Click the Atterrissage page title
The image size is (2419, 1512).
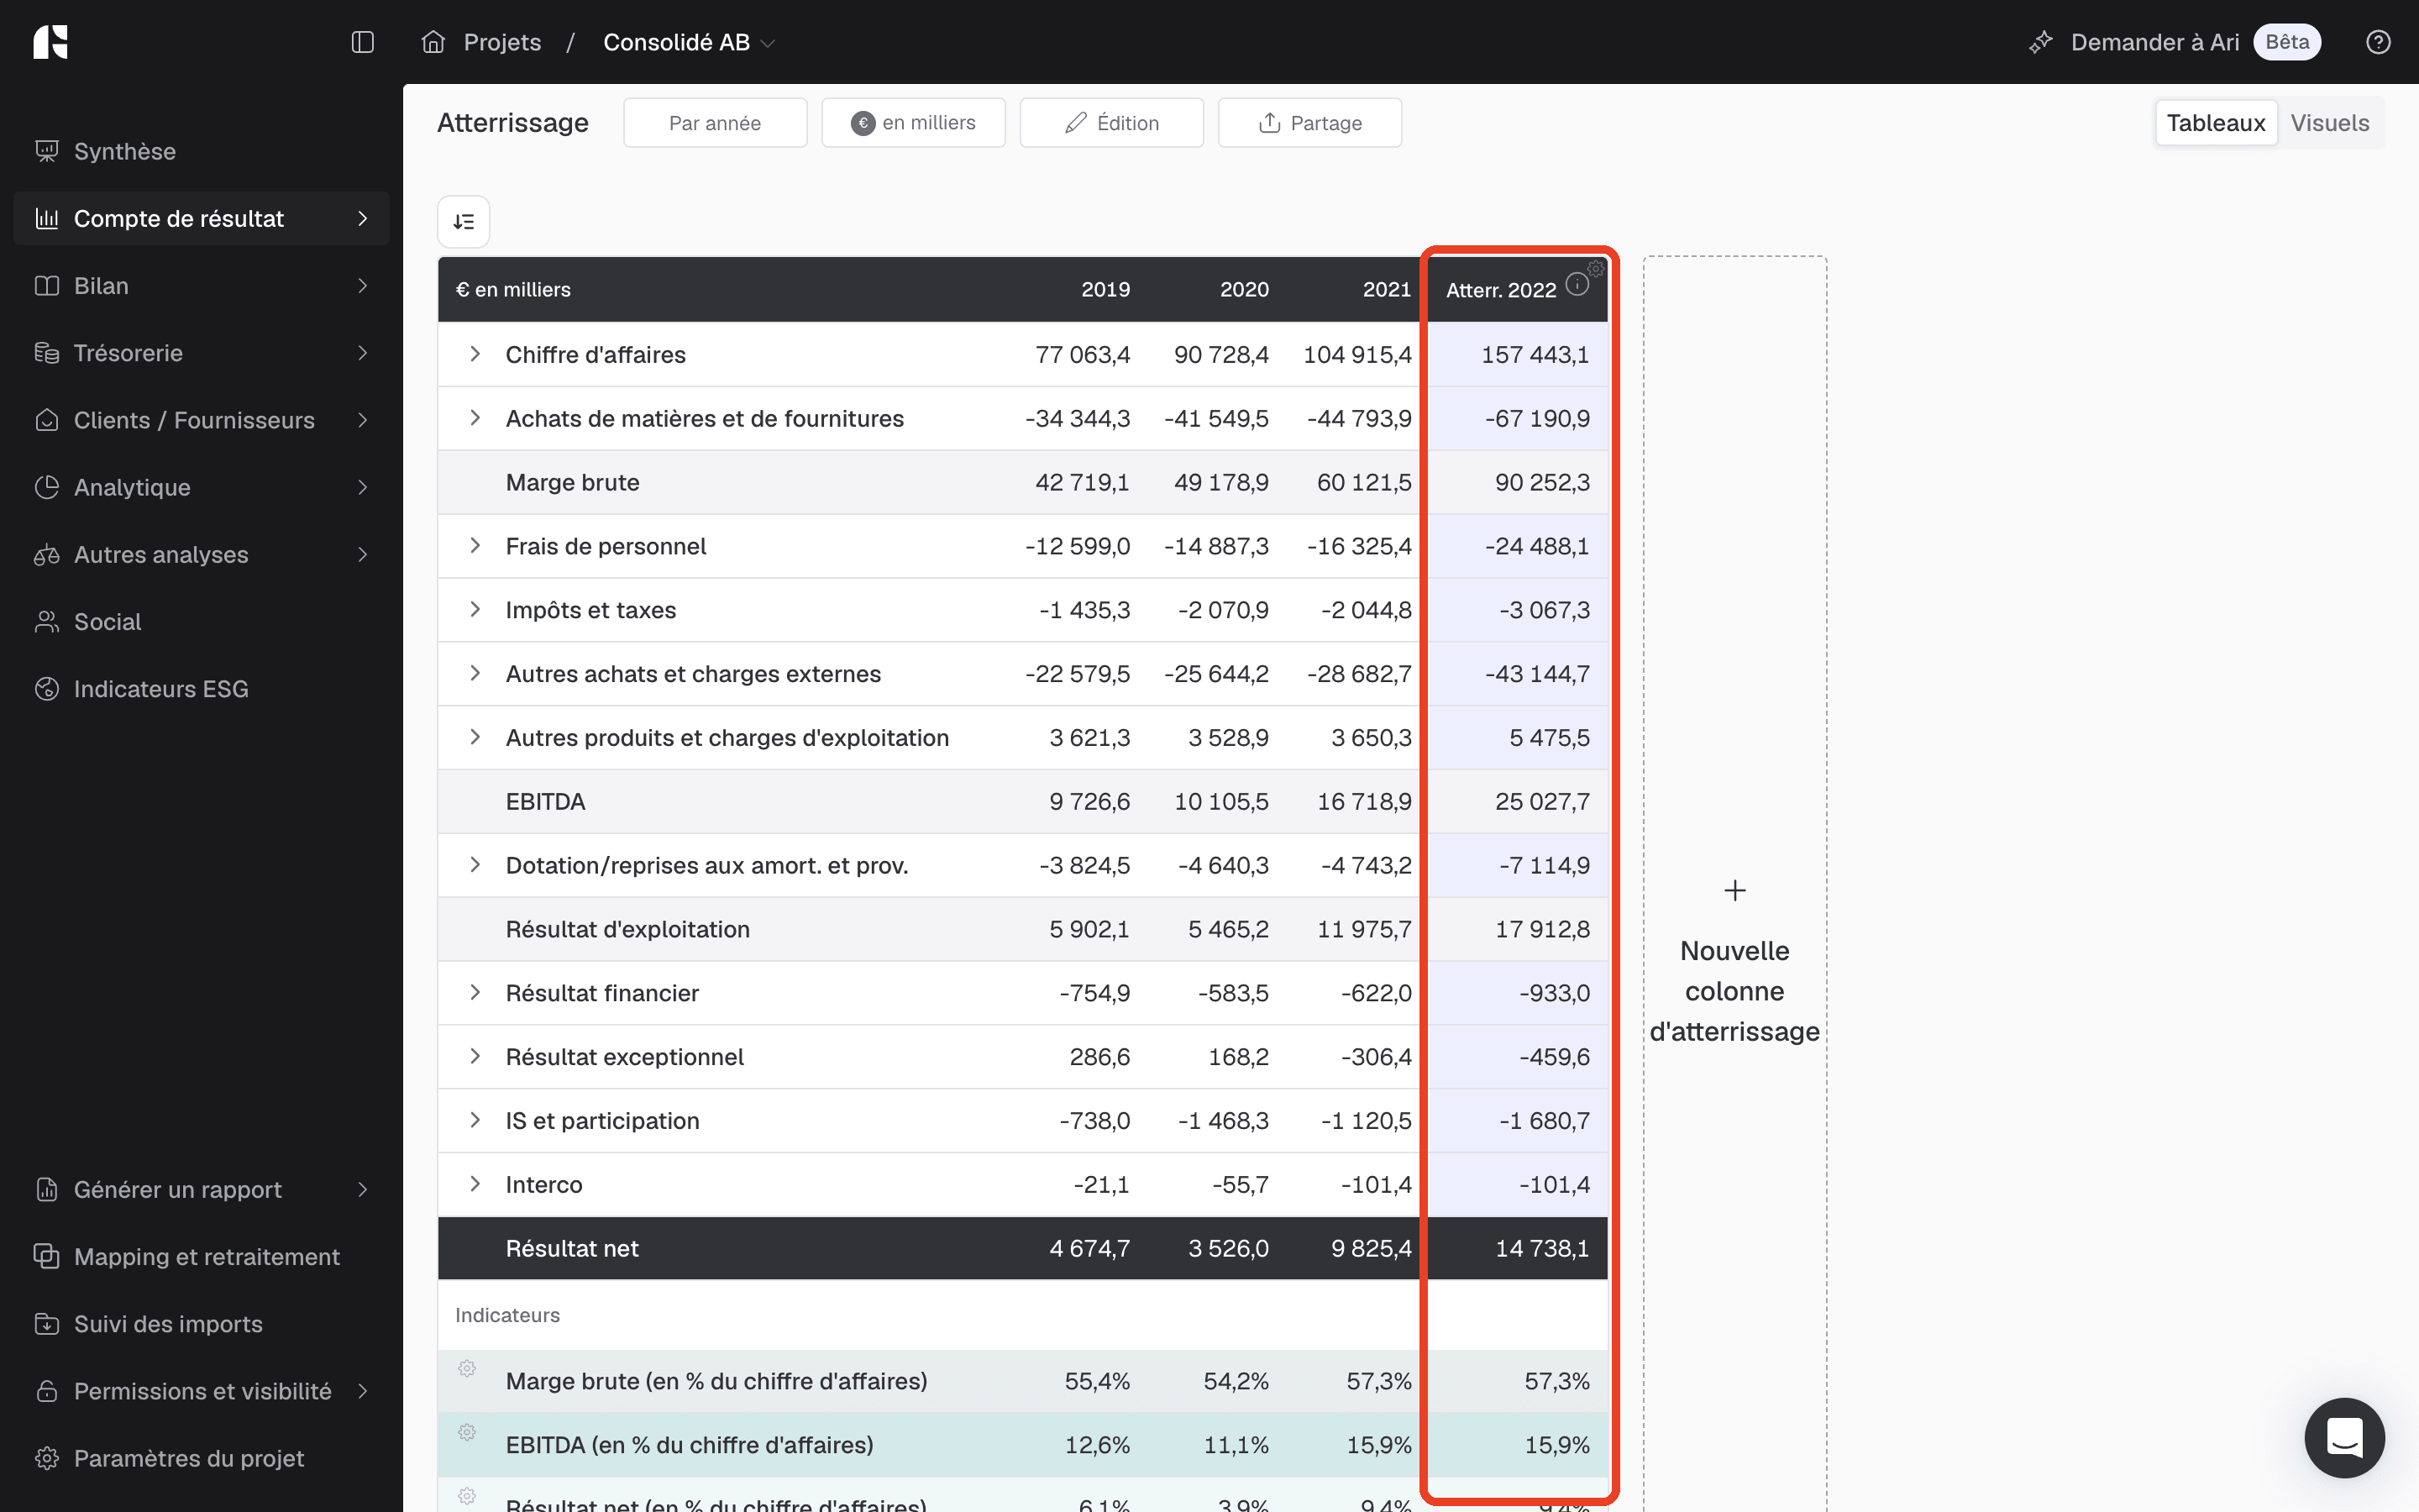[513, 123]
